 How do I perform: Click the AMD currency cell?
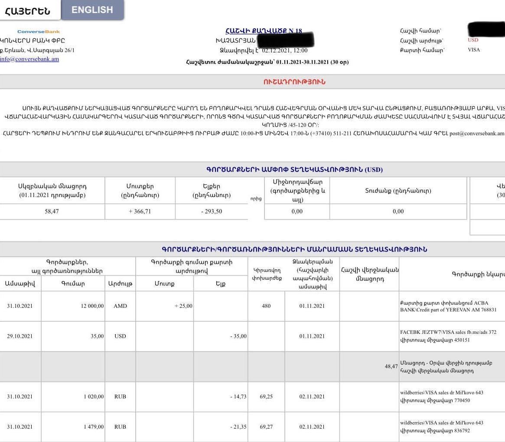[x=120, y=306]
